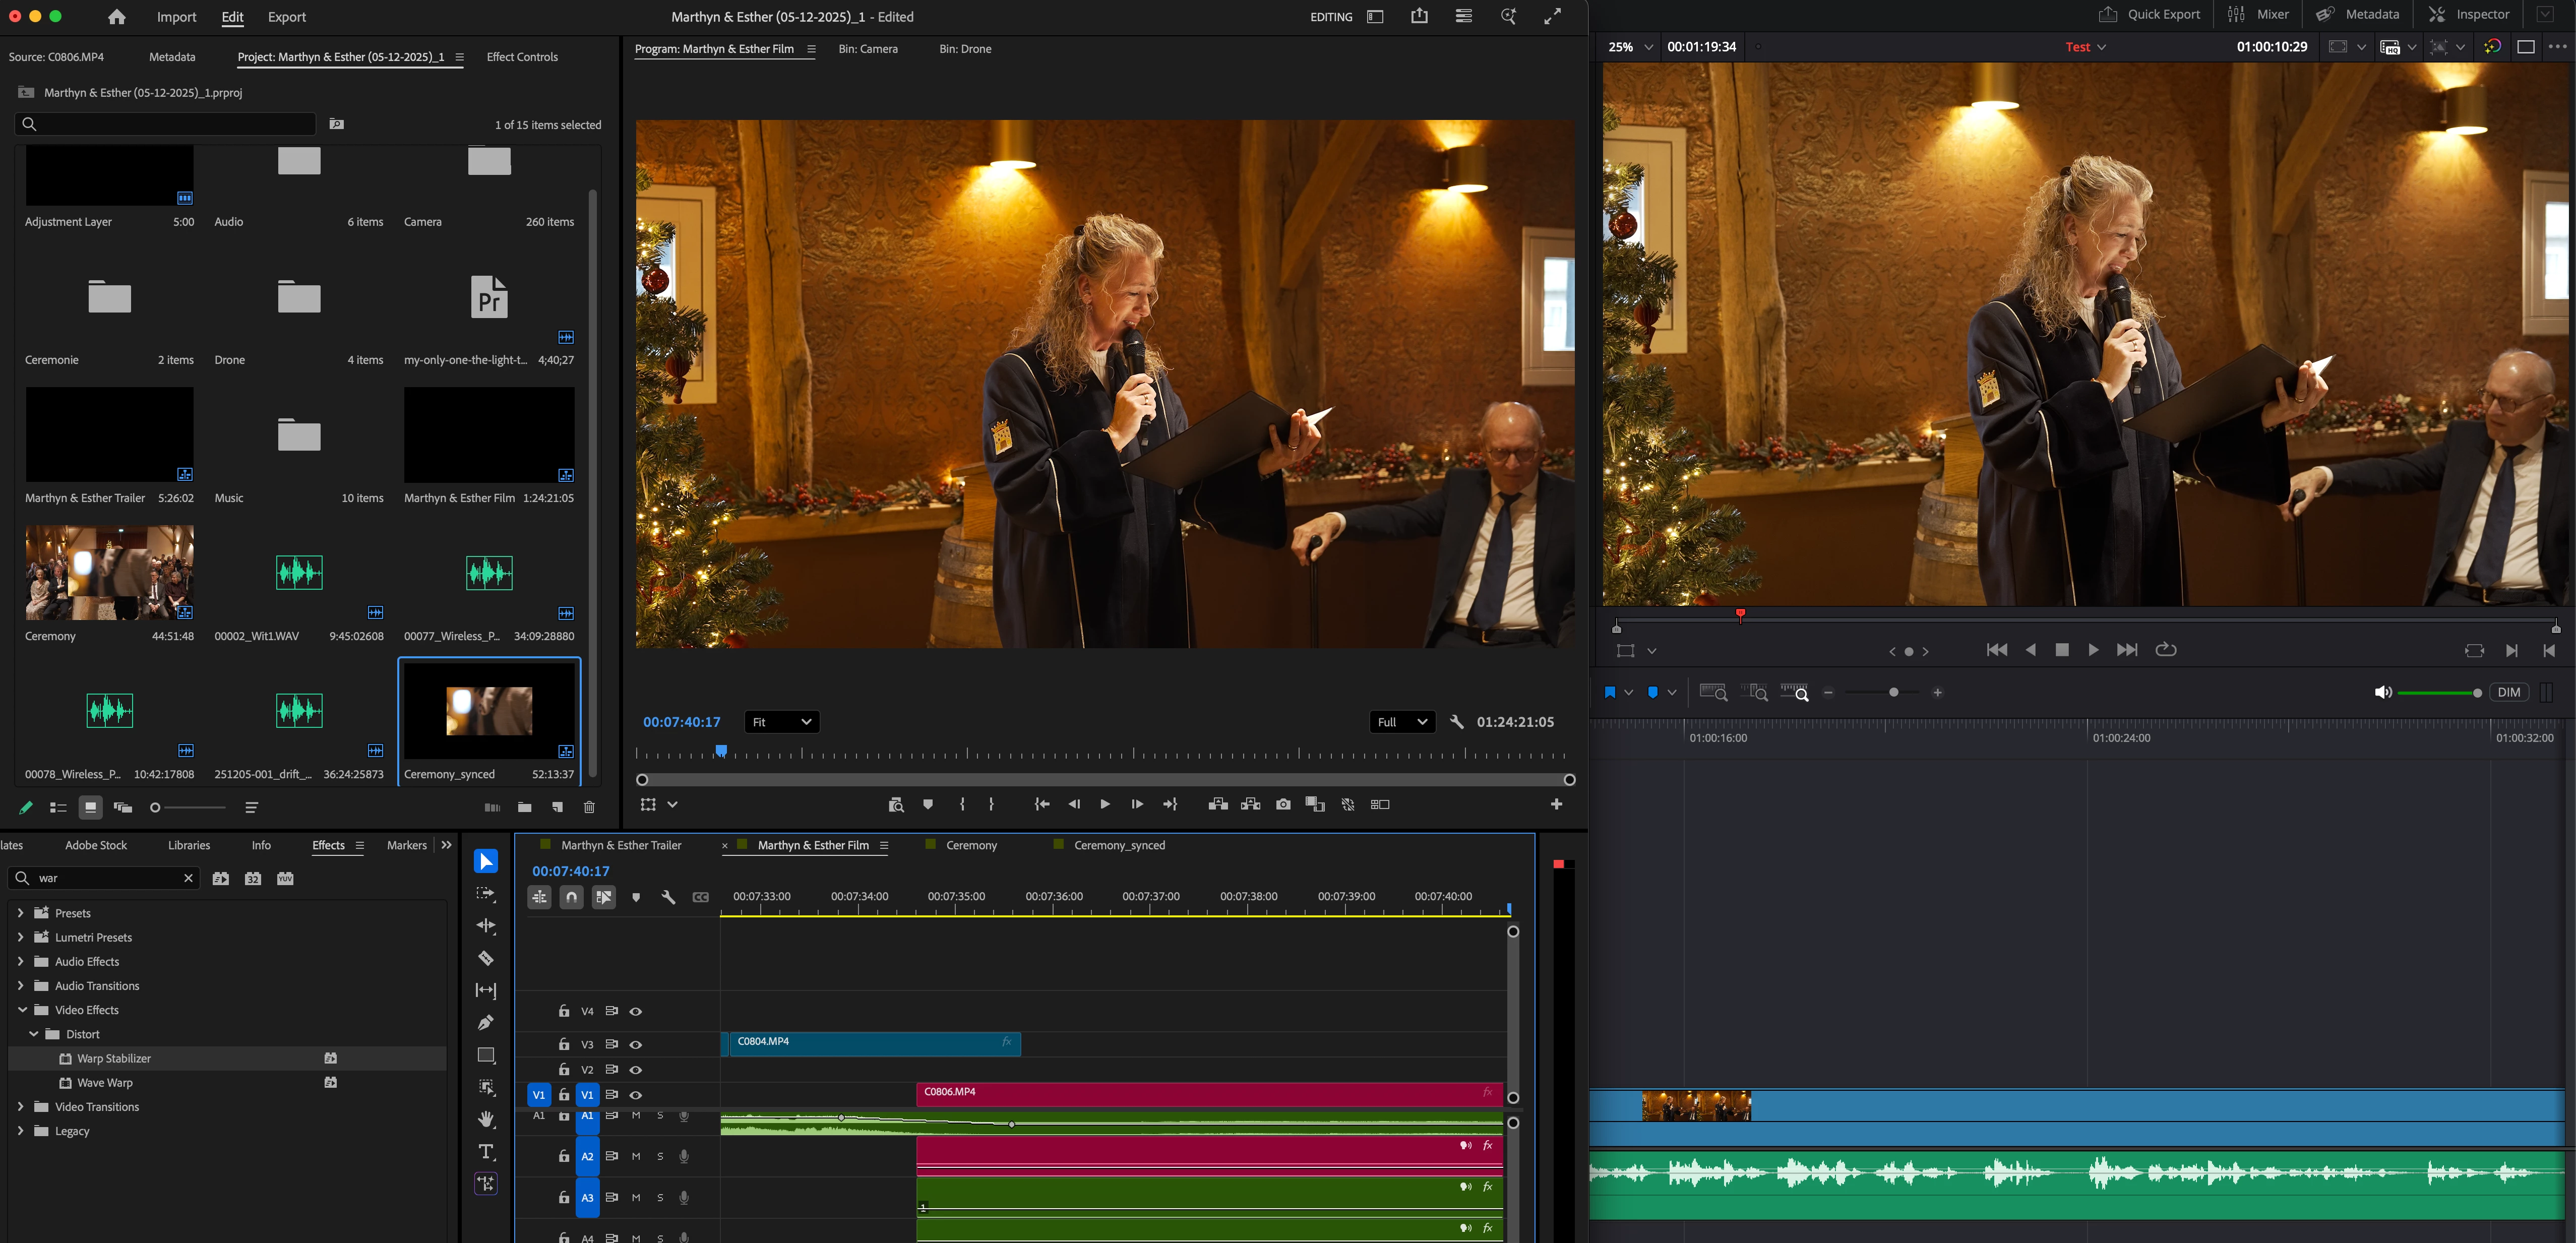Toggle lock on V3 track
The image size is (2576, 1243).
pos(564,1044)
